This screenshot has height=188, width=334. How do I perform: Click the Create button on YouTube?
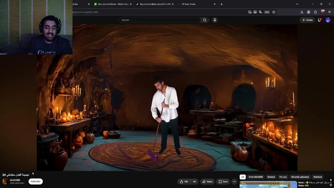[x=307, y=20]
